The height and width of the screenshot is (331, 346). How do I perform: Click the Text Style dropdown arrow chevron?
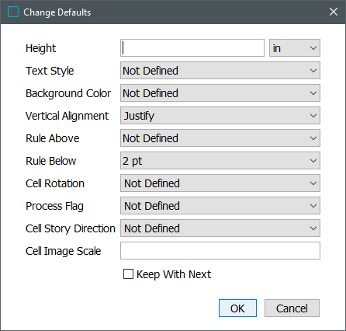pos(313,71)
